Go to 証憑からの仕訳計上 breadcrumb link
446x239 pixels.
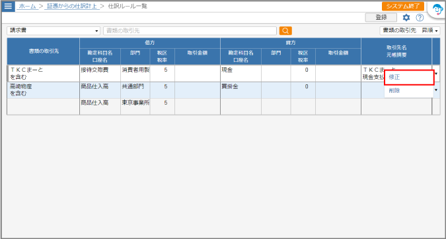coord(72,6)
